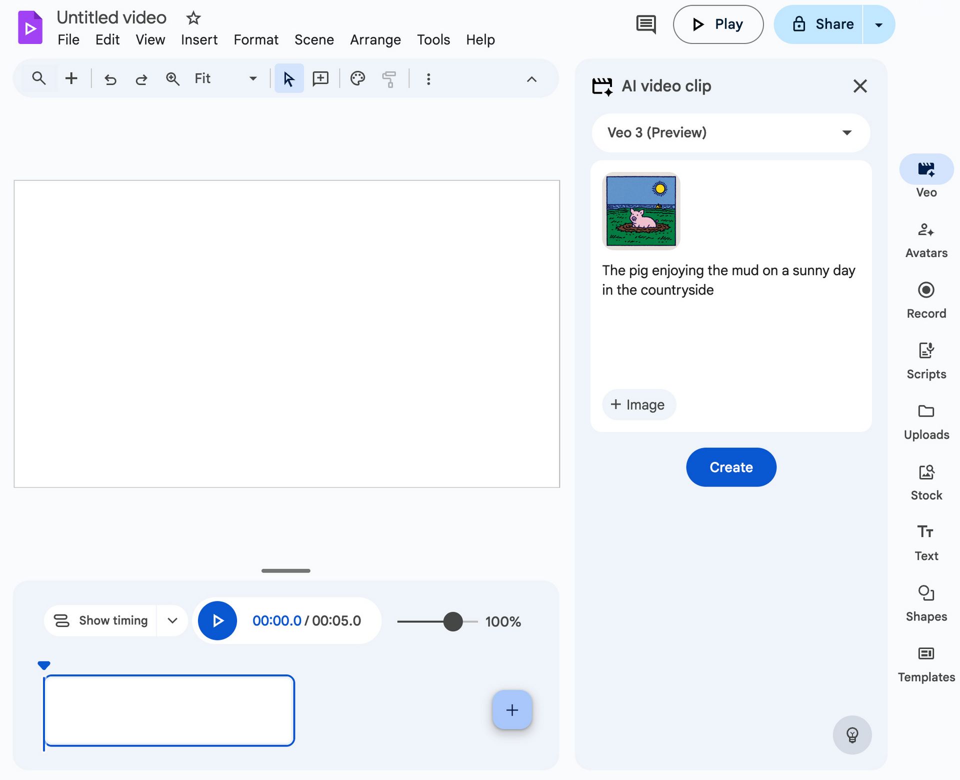Click the theme palette icon
Image resolution: width=960 pixels, height=780 pixels.
[357, 78]
